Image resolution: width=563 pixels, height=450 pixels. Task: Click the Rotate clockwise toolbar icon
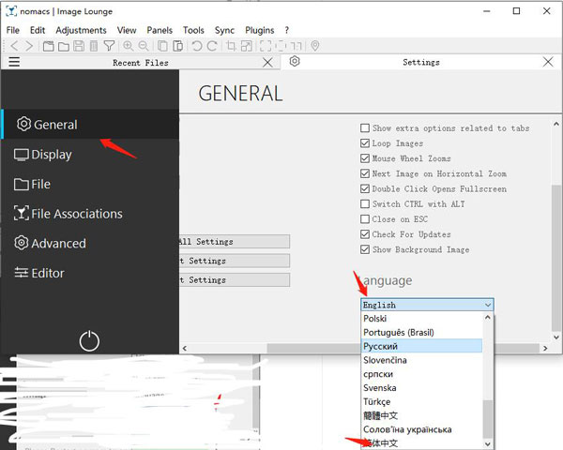212,46
